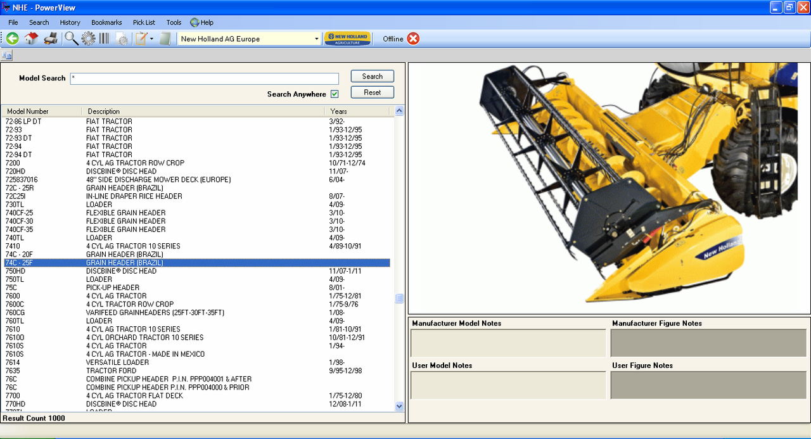Click the list scrollbar up arrow

coord(399,111)
